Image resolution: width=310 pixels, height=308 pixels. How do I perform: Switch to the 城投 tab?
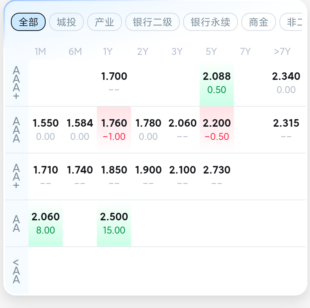[x=66, y=22]
